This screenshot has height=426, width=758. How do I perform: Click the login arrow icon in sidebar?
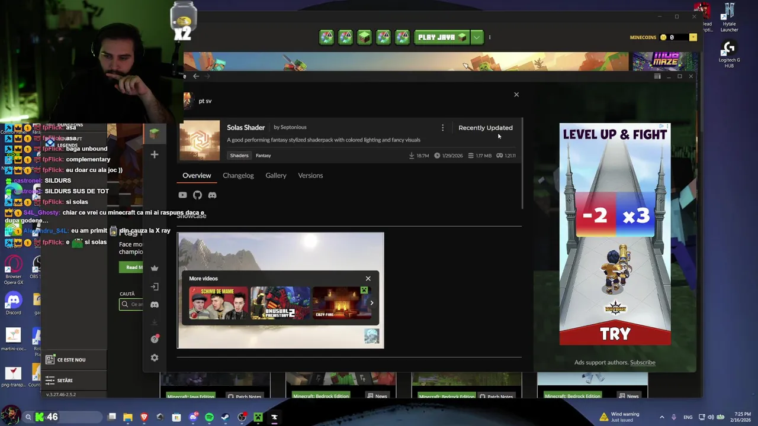pyautogui.click(x=155, y=287)
